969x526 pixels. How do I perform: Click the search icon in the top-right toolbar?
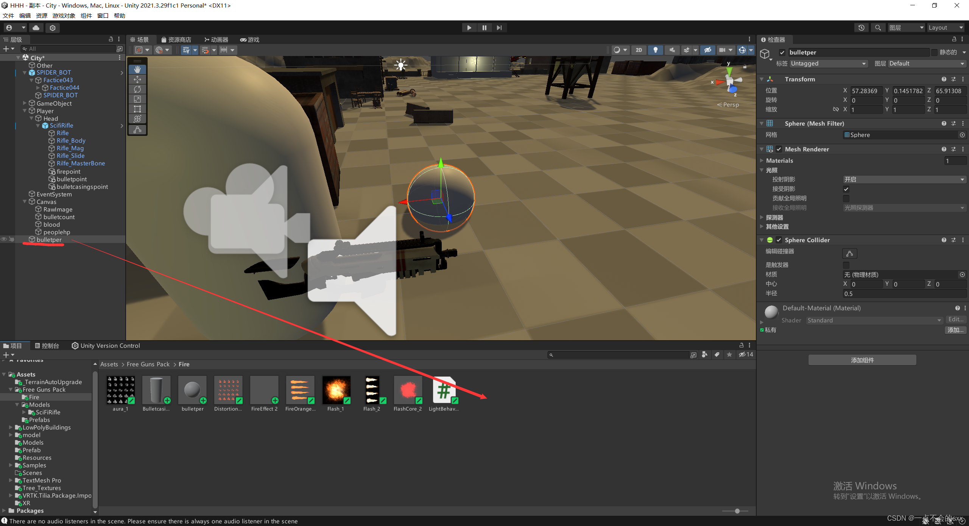click(878, 27)
